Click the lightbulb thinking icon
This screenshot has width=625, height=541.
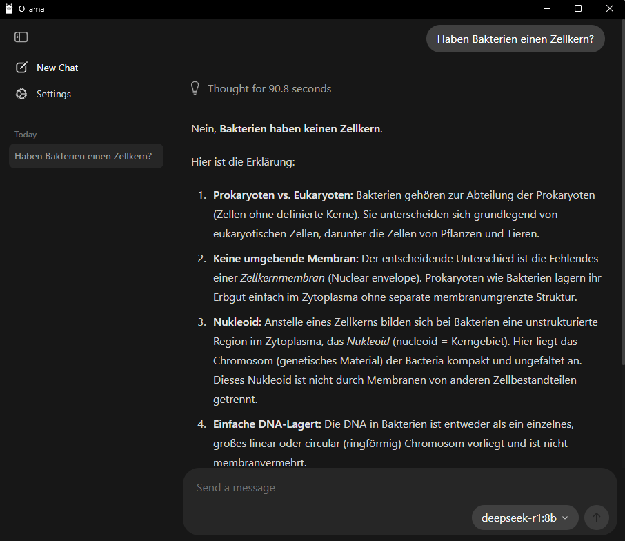click(x=195, y=88)
